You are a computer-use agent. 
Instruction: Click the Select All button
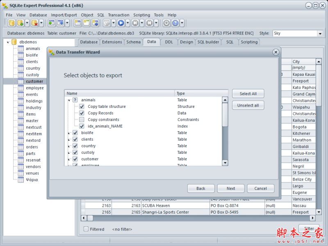click(x=248, y=94)
